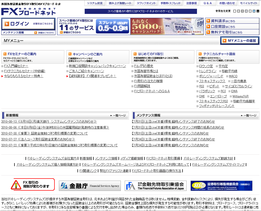Select the sky blue background color swatch
The height and width of the screenshot is (211, 261).
254,11
